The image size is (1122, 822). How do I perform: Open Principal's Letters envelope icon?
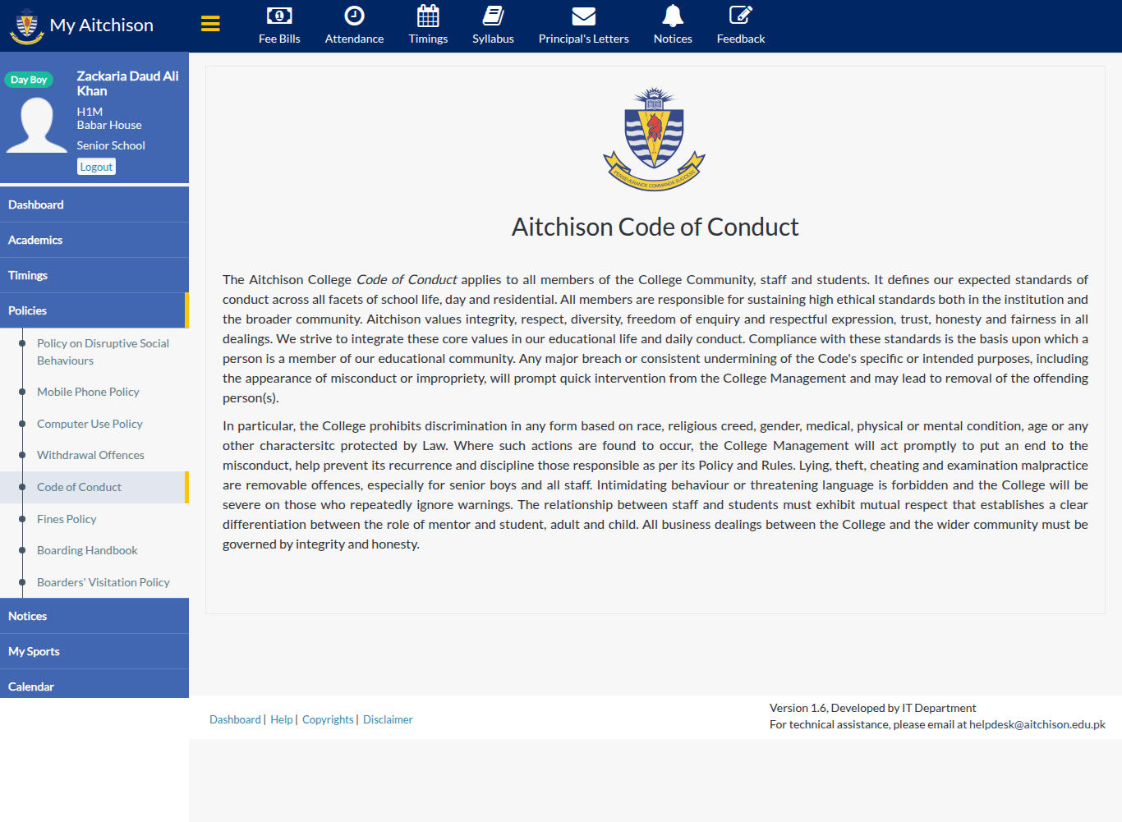click(x=583, y=16)
